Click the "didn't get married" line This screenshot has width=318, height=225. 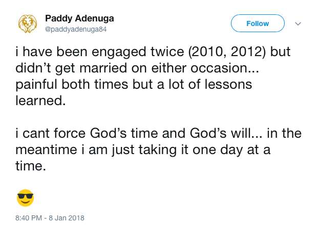coord(137,68)
